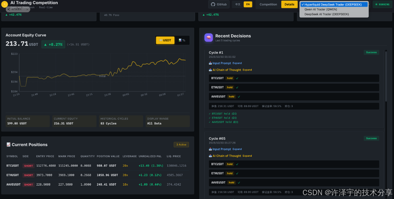This screenshot has height=199, width=394.
Task: Click the yellow app logo icon
Action: click(x=5, y=4)
